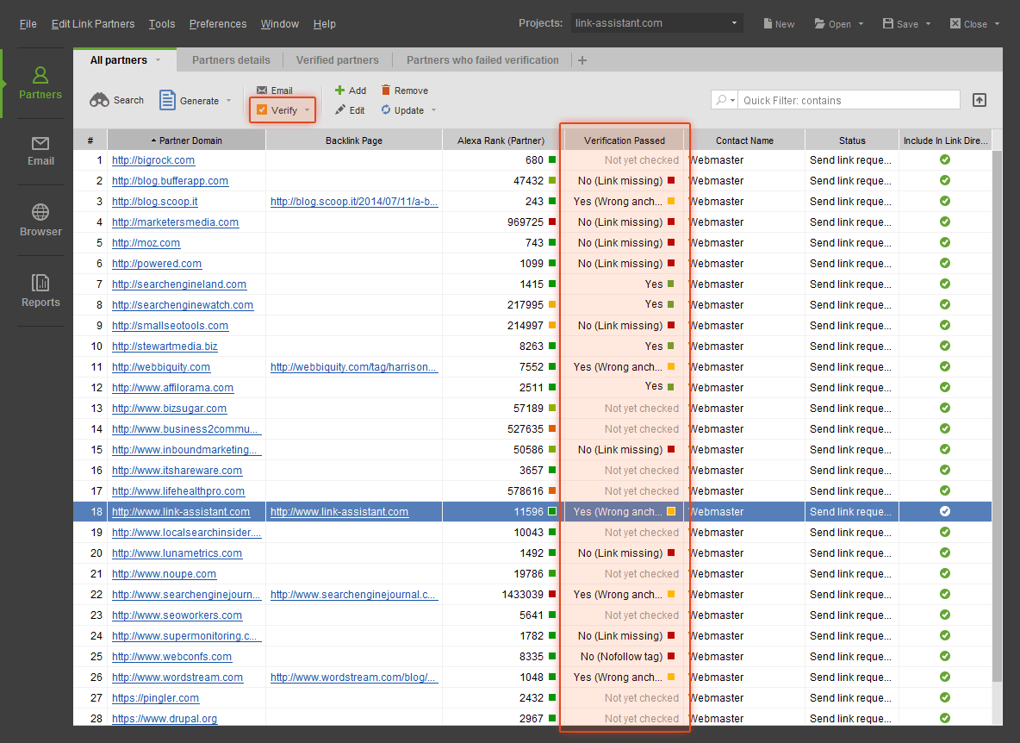Click the Search binoculars tool
Screen dimensions: 1020x743
point(116,100)
